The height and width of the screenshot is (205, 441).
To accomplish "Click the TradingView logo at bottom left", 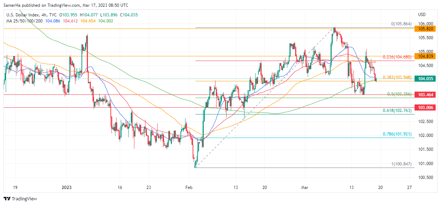I will coord(20,199).
